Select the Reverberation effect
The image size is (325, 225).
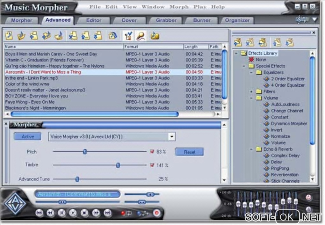pos(285,175)
